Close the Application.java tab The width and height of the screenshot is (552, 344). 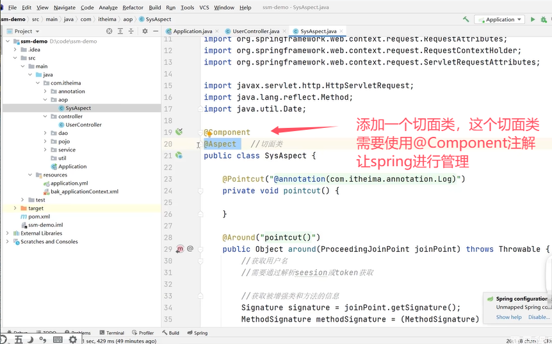[217, 31]
